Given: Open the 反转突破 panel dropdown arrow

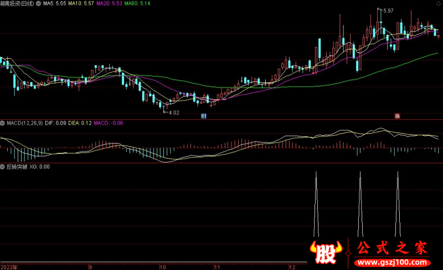Looking at the screenshot, I should [x=3, y=166].
